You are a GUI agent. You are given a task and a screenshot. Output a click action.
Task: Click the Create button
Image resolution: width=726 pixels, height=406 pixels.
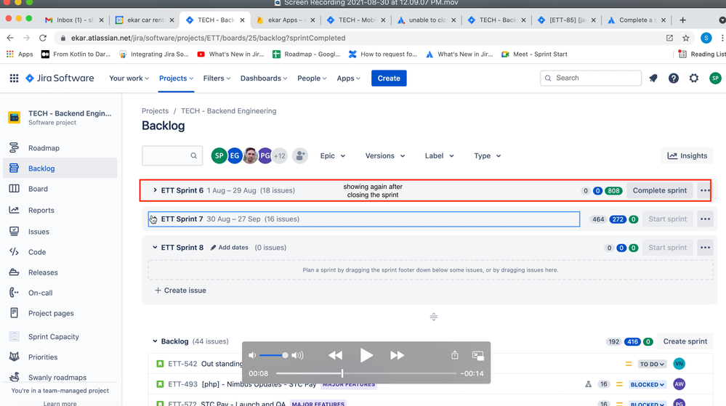(389, 78)
